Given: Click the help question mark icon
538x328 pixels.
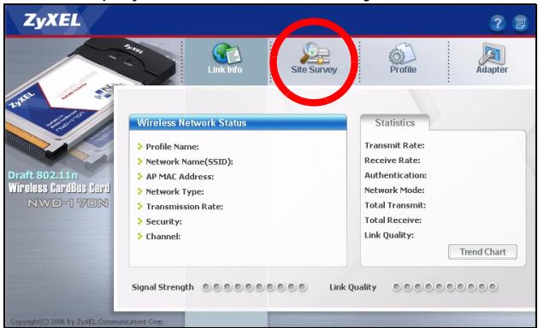Looking at the screenshot, I should point(497,24).
